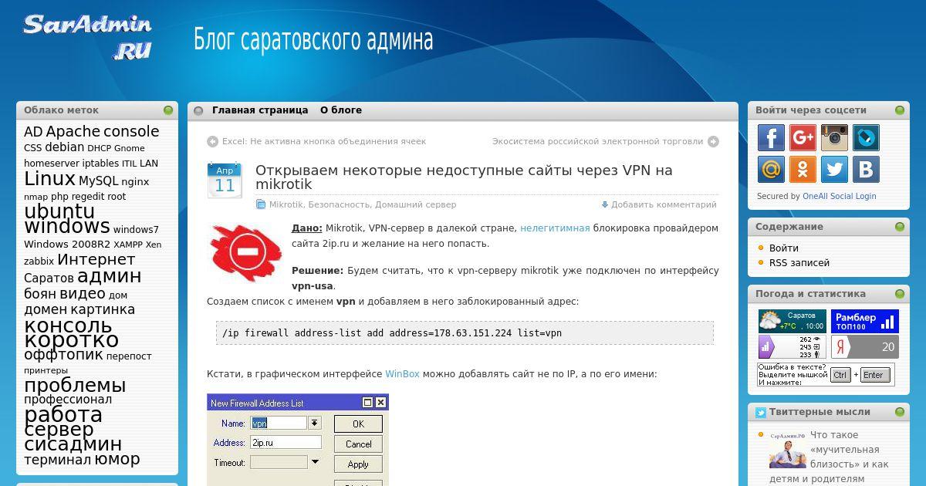Open the windows tag in the tag cloud

(x=67, y=227)
